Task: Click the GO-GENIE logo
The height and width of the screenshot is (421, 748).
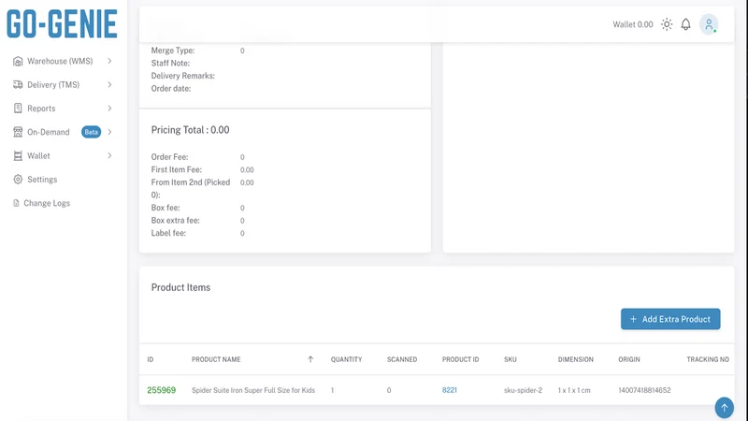Action: (x=62, y=24)
